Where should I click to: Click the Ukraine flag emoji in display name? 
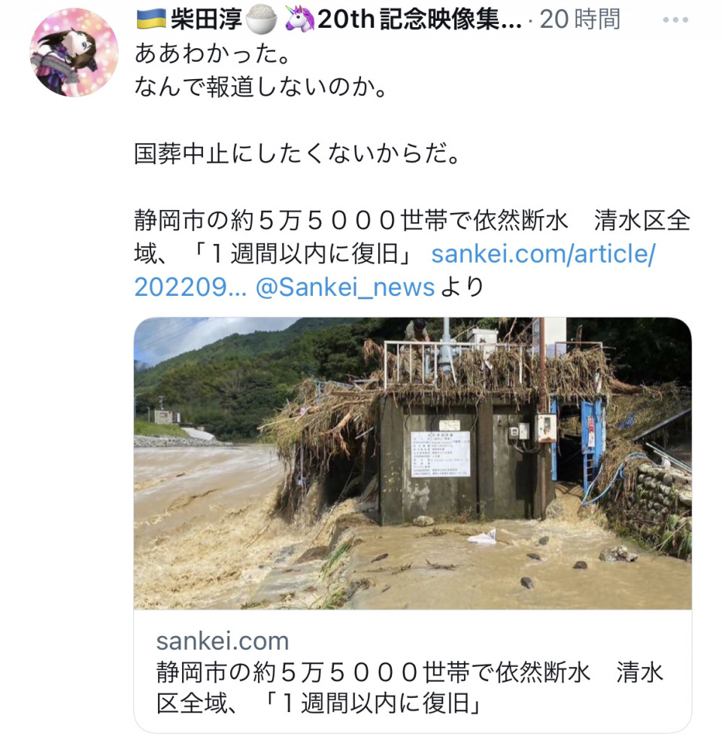150,20
